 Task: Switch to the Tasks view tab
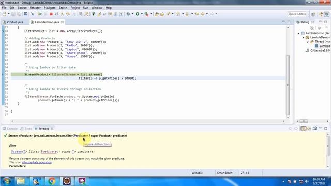(26, 129)
